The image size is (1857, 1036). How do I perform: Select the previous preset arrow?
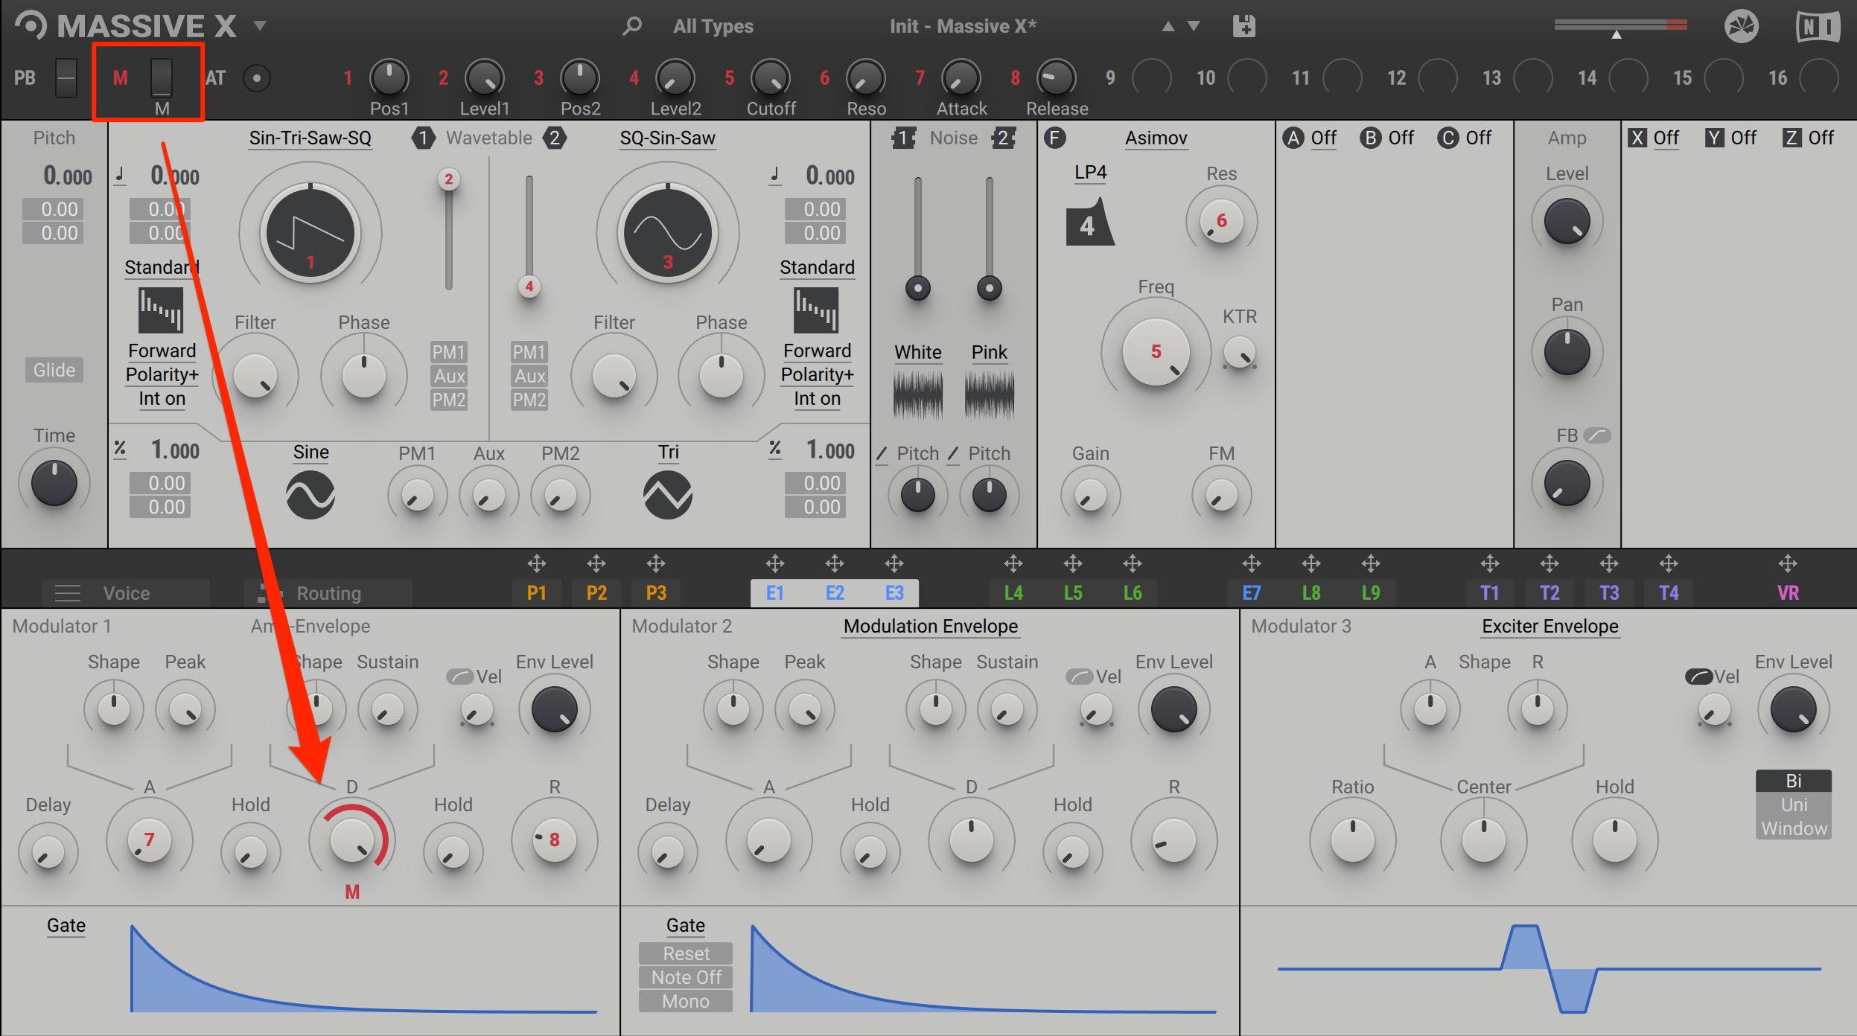tap(1168, 26)
